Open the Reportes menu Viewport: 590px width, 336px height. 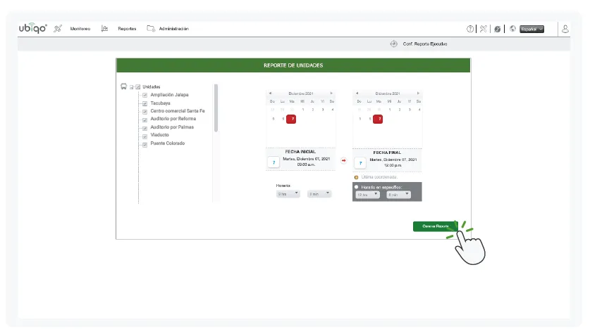point(127,29)
